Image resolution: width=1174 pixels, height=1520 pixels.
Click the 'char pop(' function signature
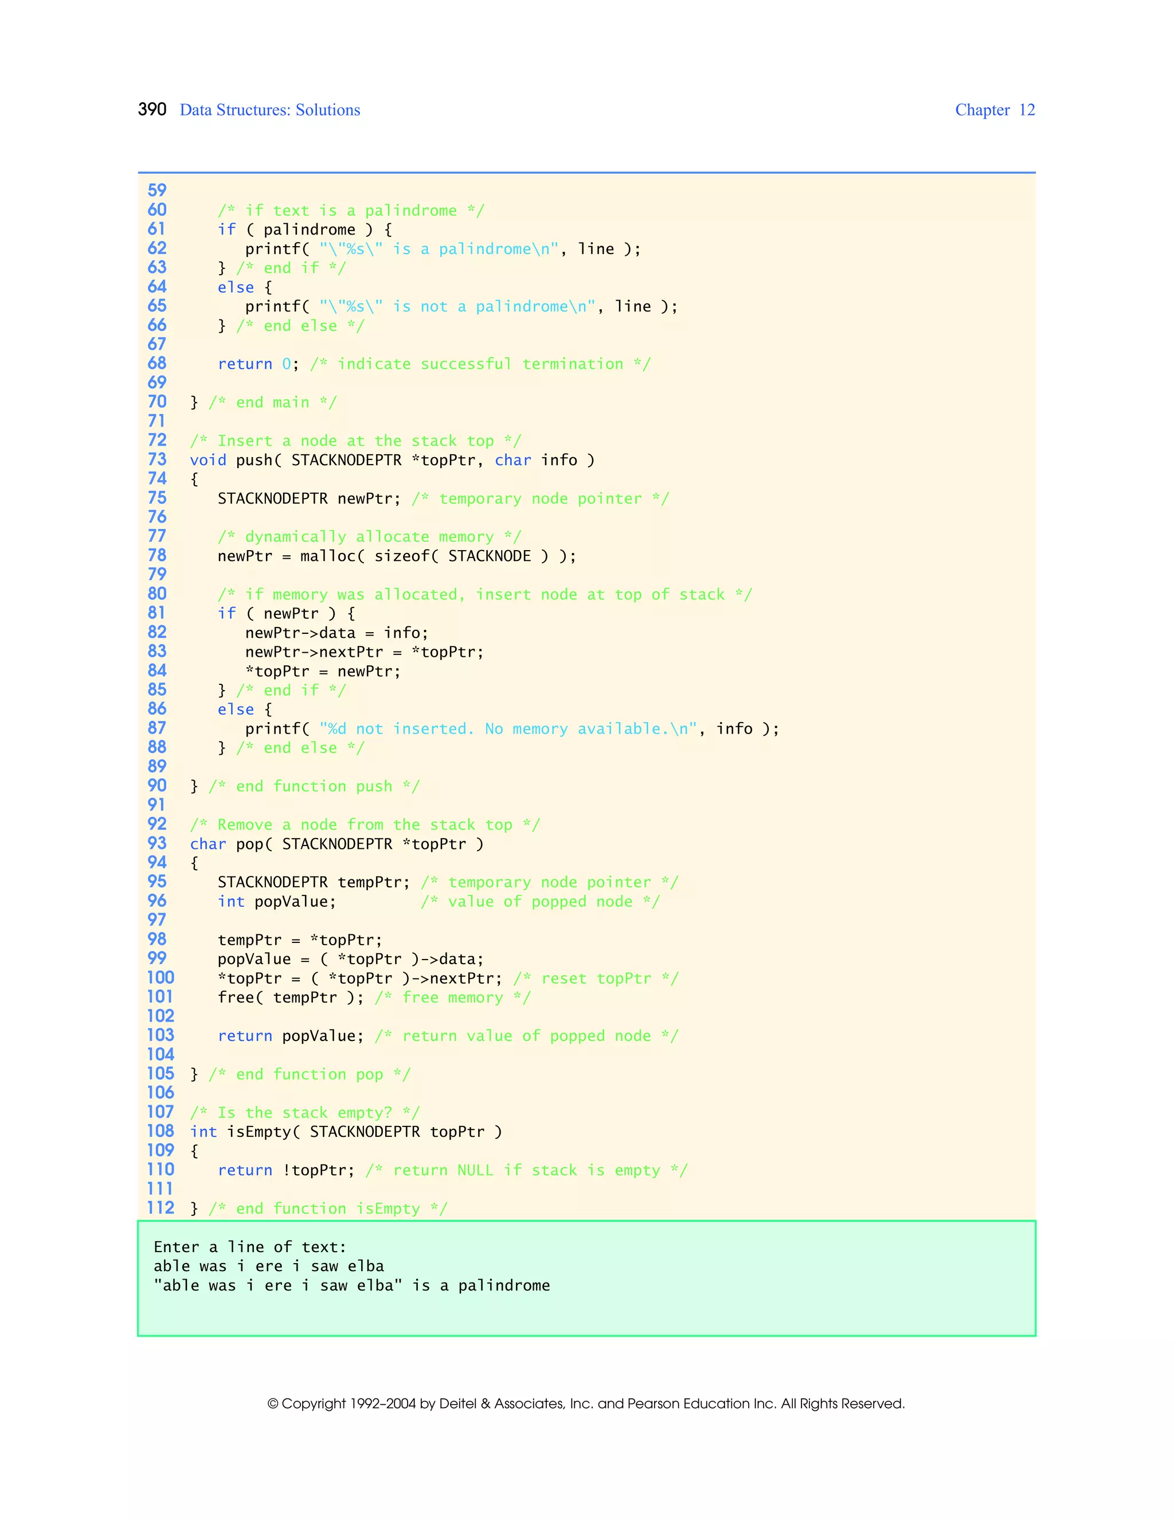(x=336, y=844)
